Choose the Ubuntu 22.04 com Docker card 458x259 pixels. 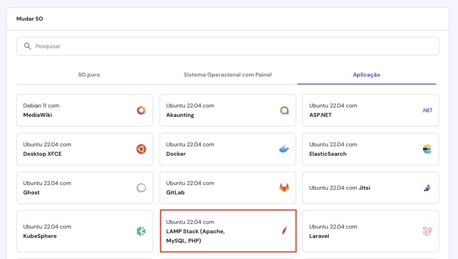tap(228, 149)
